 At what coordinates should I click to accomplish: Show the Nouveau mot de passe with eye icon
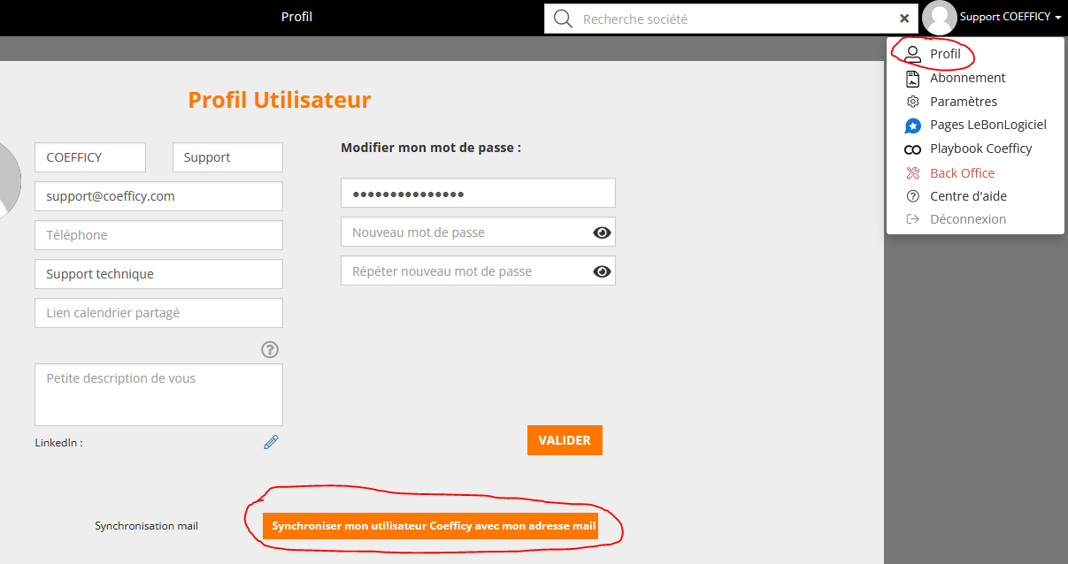pyautogui.click(x=602, y=232)
